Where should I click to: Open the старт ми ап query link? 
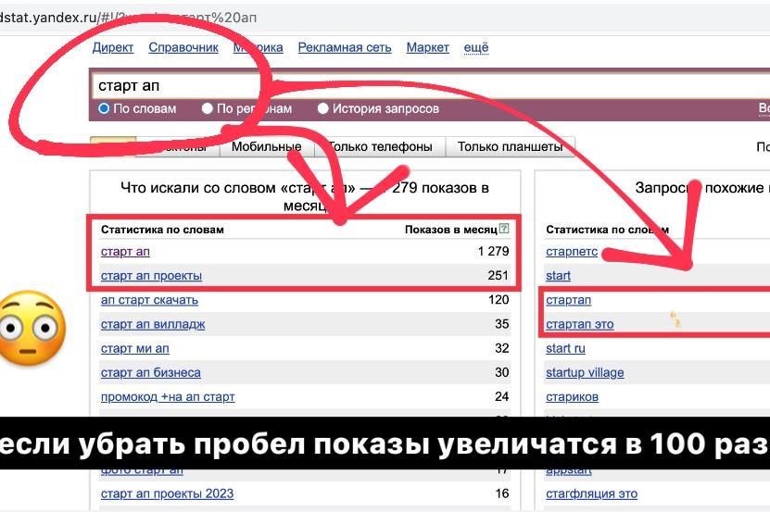click(135, 348)
